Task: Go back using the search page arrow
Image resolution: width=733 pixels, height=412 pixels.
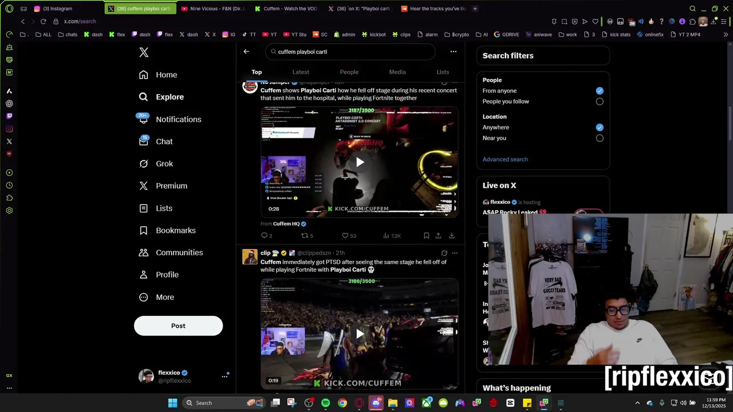Action: tap(246, 51)
